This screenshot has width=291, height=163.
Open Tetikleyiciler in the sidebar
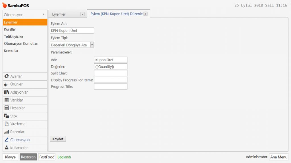click(14, 37)
